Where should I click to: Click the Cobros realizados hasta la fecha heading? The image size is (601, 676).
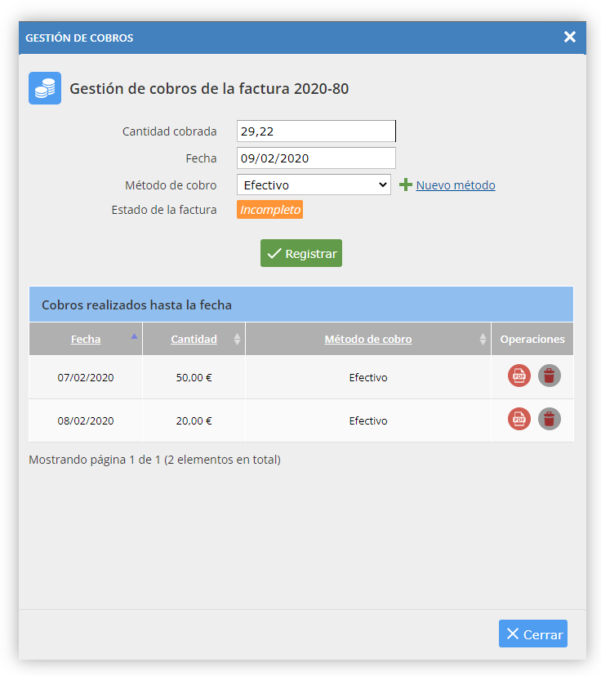[136, 305]
